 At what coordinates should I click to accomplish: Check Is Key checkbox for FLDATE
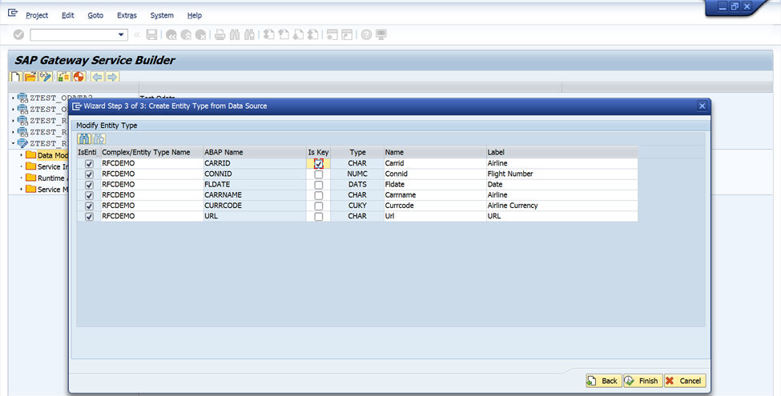click(x=319, y=185)
